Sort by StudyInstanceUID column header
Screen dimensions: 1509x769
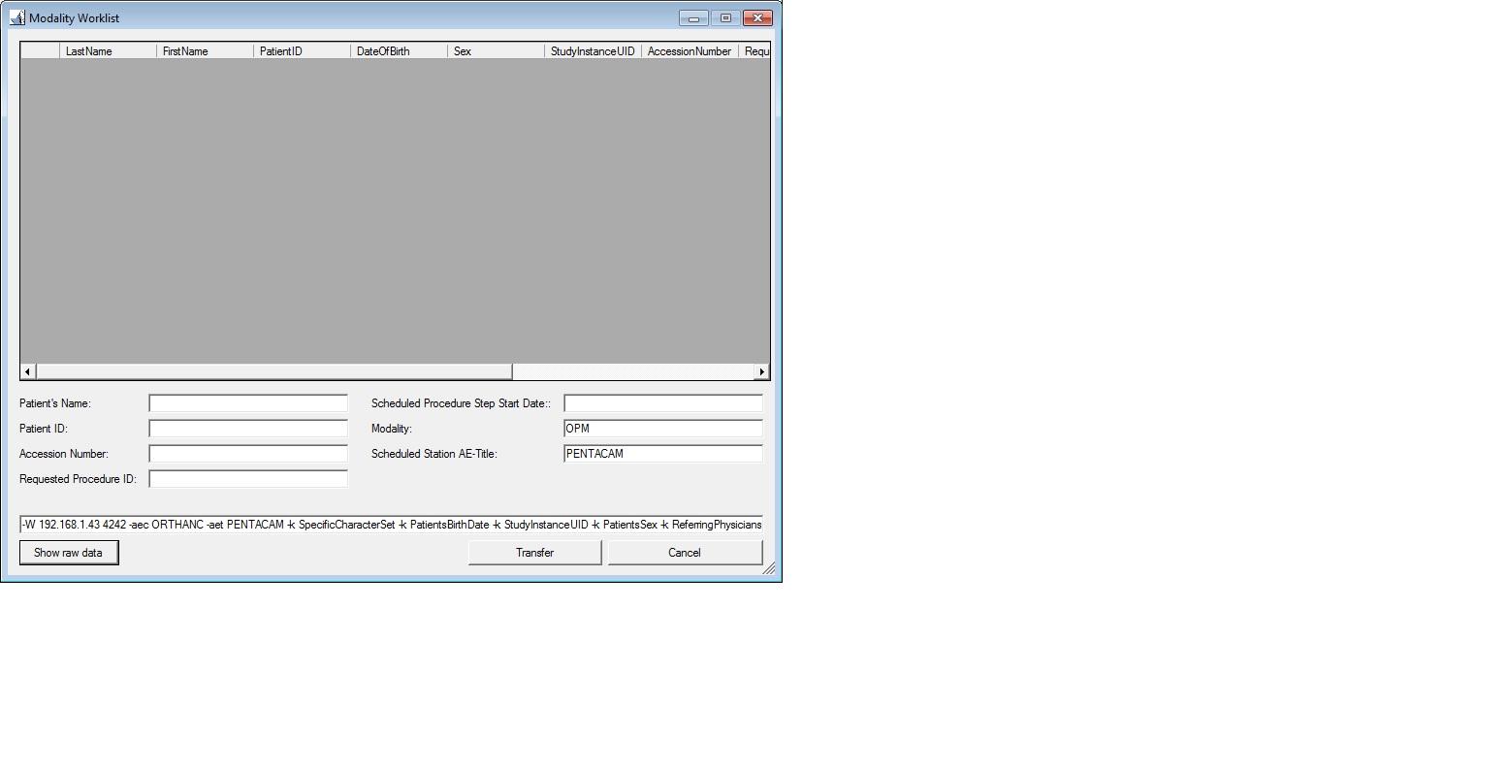(x=594, y=51)
